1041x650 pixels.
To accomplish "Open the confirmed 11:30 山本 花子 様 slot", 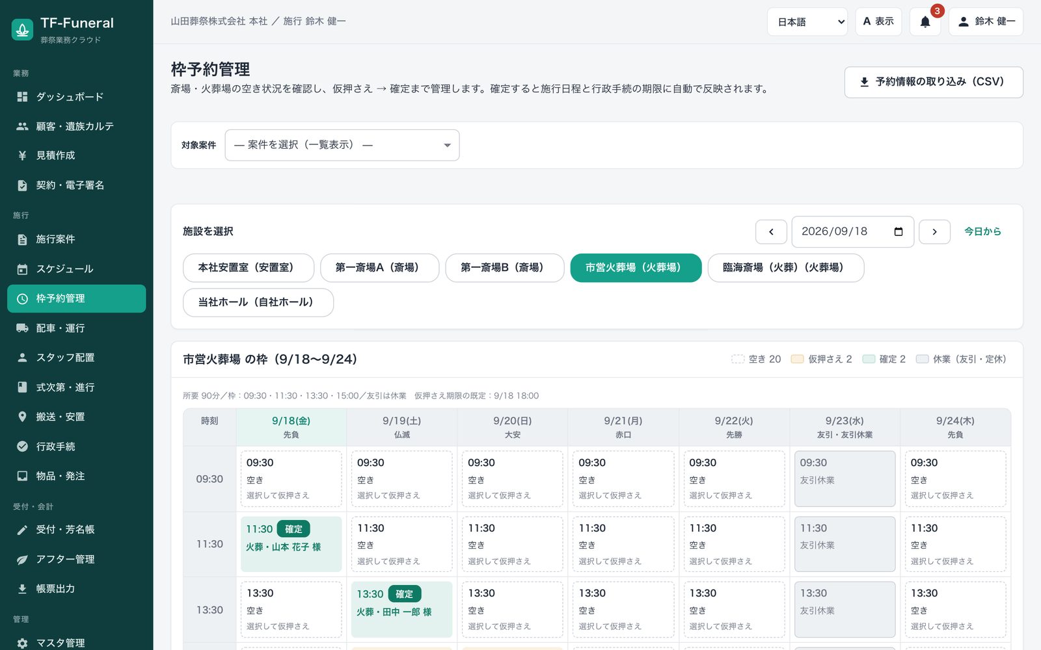I will (291, 544).
